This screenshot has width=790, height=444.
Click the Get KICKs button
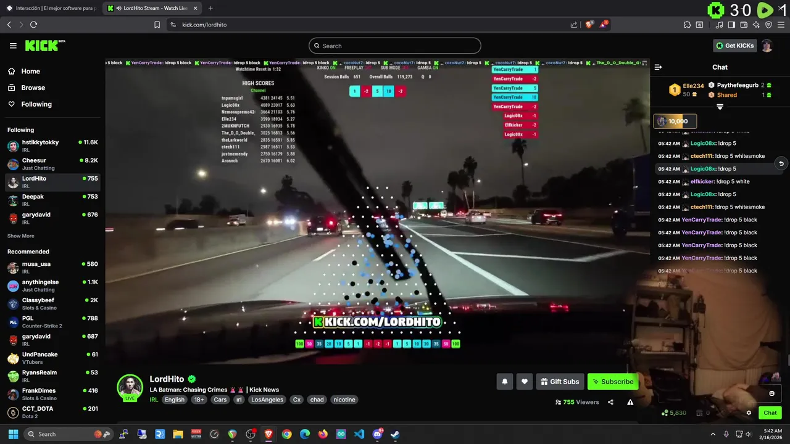coord(734,46)
